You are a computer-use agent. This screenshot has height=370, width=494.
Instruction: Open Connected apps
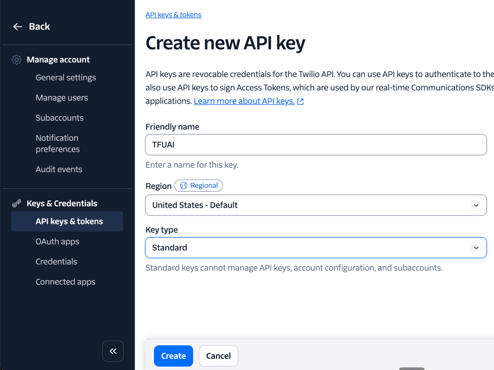pyautogui.click(x=65, y=282)
